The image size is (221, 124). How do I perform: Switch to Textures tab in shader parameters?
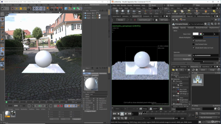[191, 28]
